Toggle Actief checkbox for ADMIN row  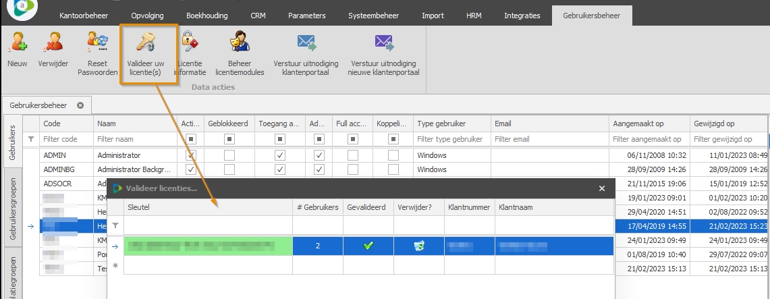[191, 155]
